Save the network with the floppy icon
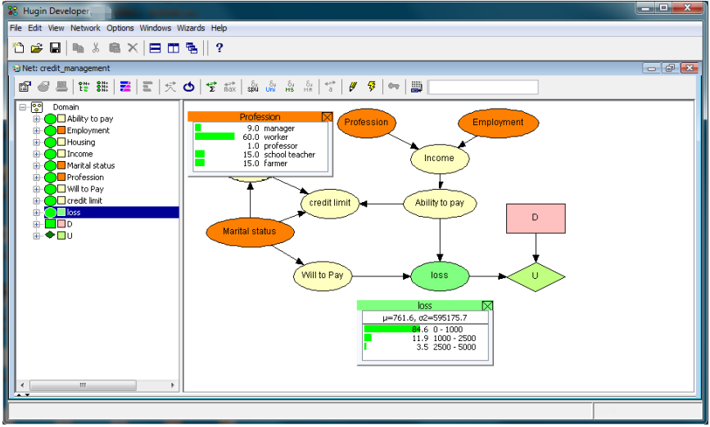The image size is (710, 427). [x=55, y=47]
